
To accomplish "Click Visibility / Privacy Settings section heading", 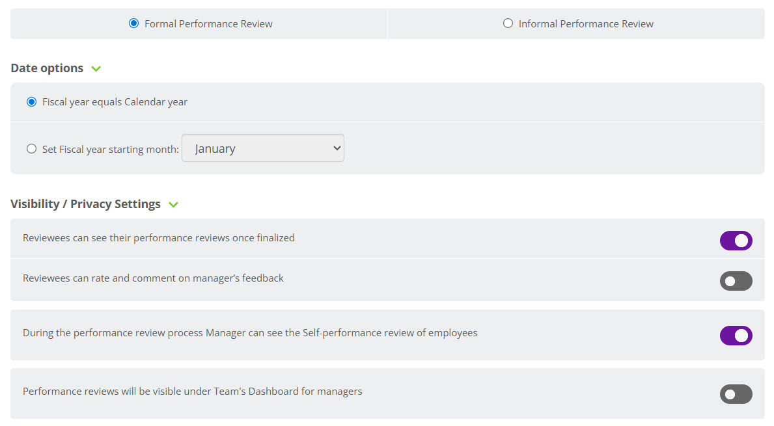I will click(x=85, y=204).
